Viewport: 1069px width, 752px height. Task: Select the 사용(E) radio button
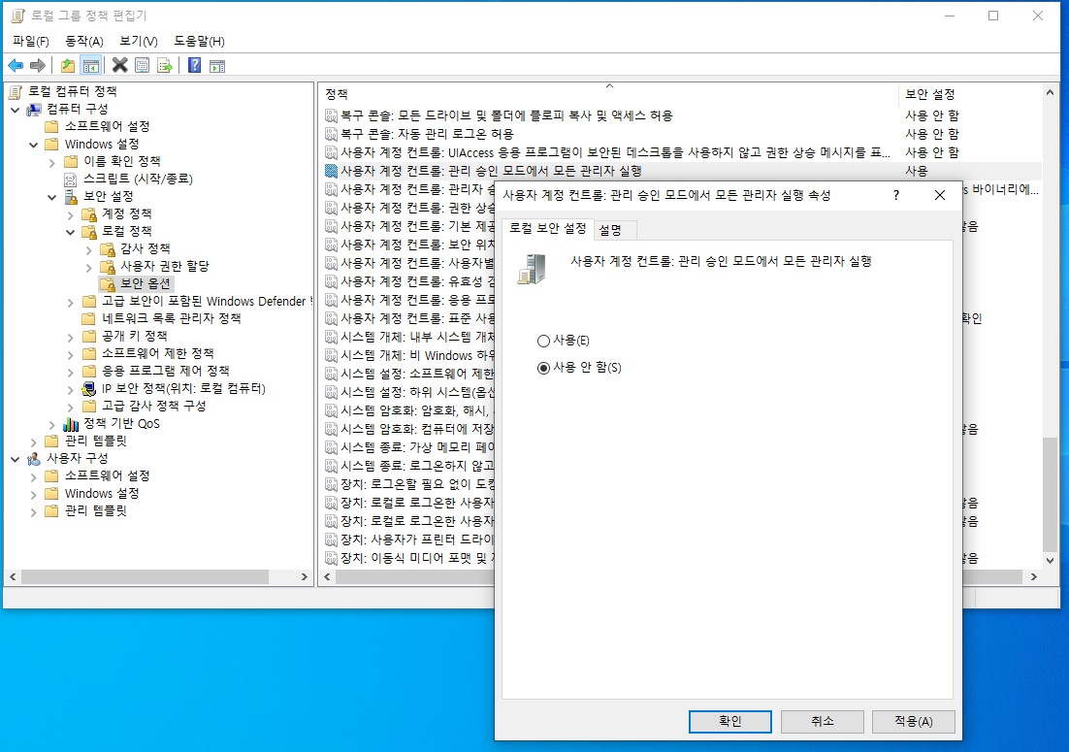(543, 341)
